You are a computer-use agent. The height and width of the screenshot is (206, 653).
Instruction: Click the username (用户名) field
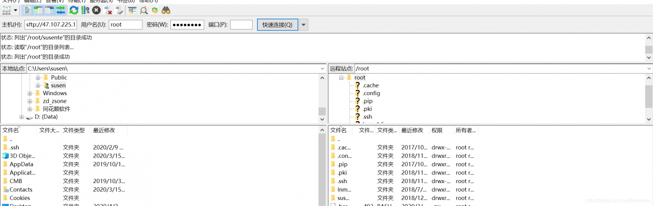click(125, 24)
